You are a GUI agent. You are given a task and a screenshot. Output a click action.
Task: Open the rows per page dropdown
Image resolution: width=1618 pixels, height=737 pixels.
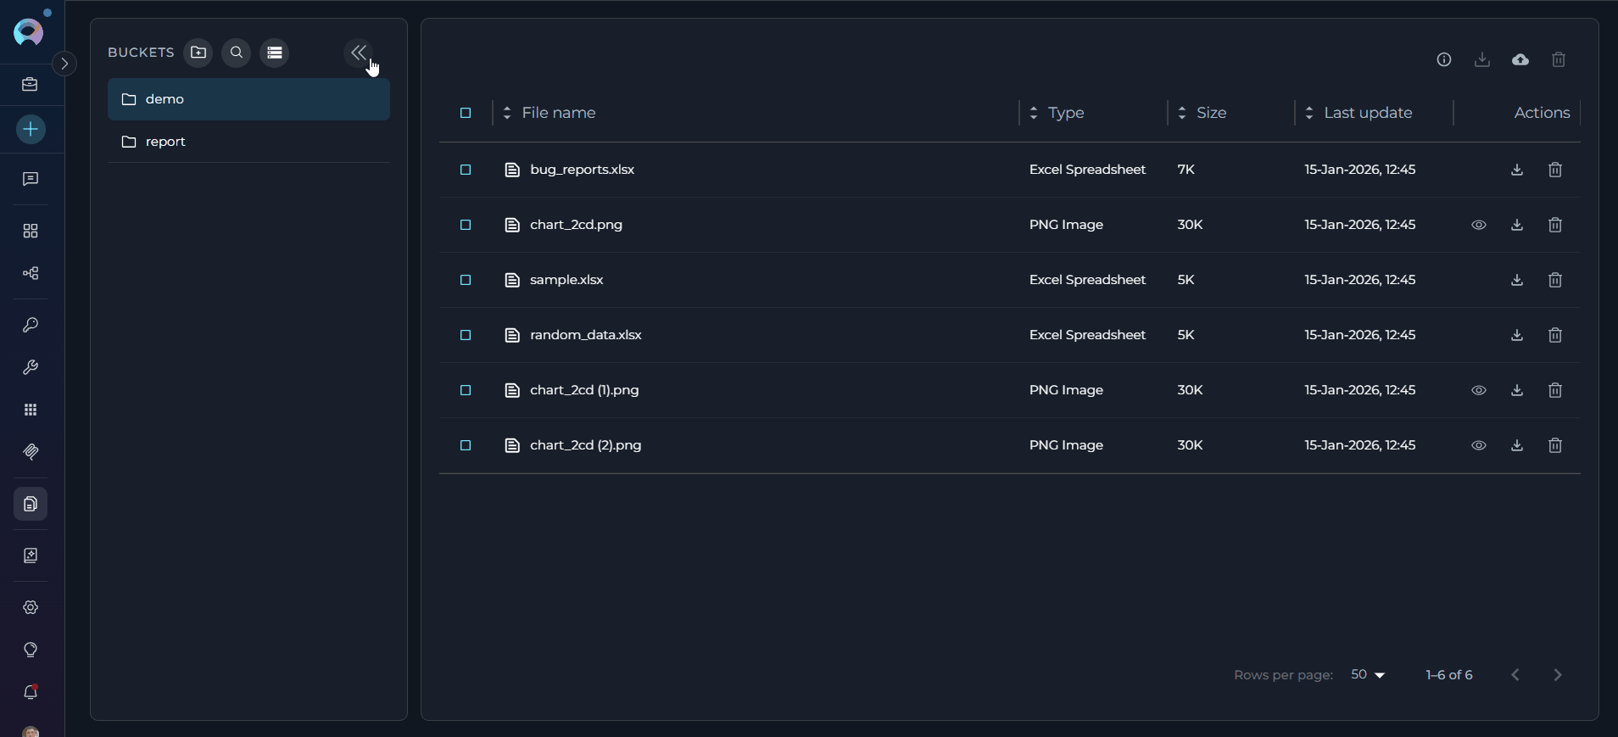pyautogui.click(x=1367, y=675)
